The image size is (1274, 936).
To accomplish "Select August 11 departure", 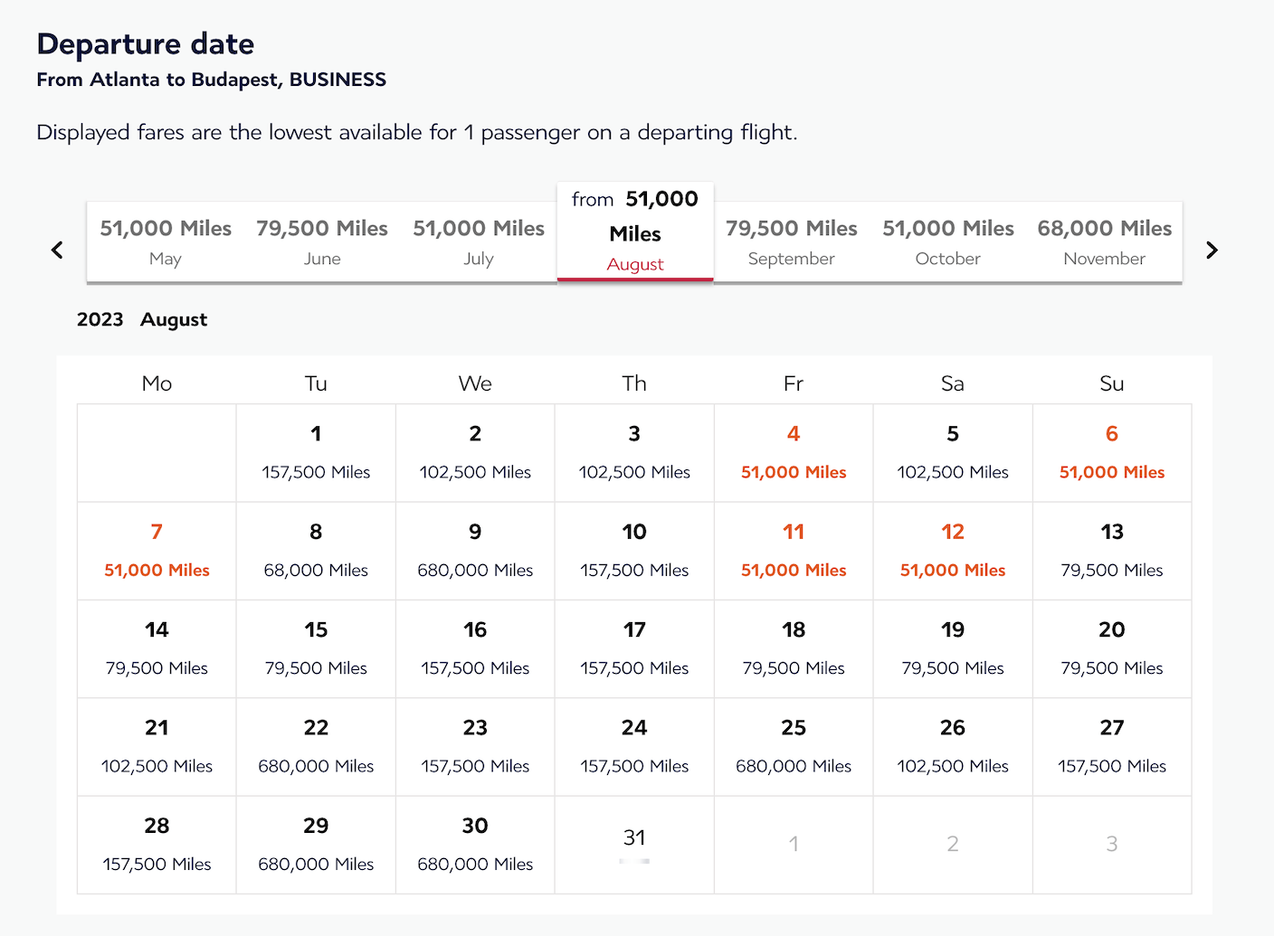I will pos(794,551).
